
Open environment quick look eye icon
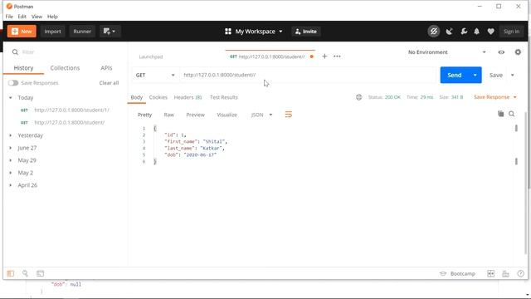(501, 52)
